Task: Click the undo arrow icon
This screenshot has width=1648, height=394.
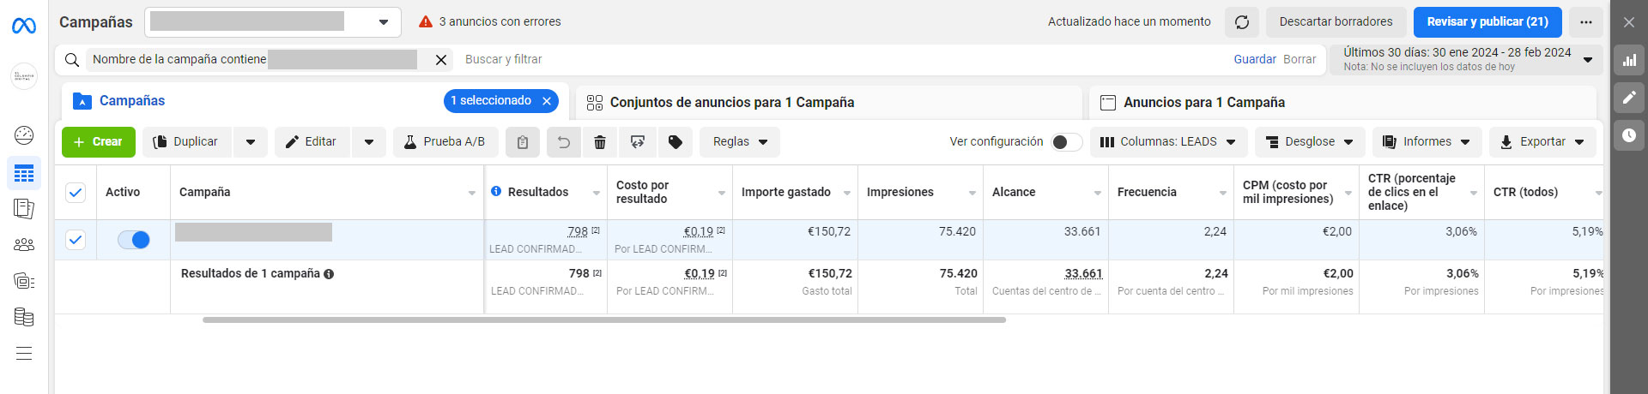Action: pos(564,142)
